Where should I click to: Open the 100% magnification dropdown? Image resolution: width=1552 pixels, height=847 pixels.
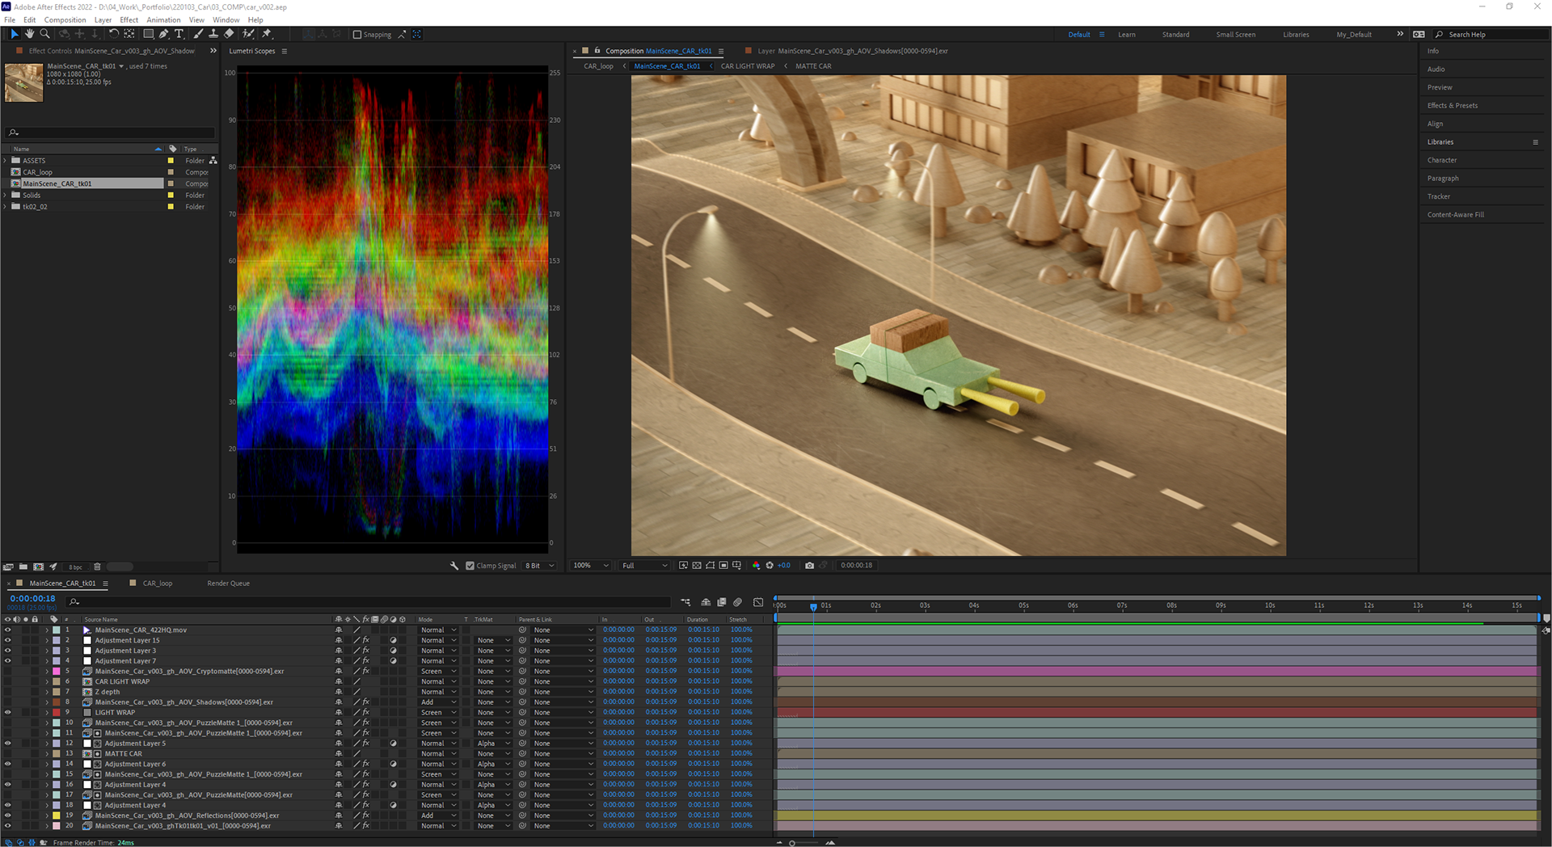point(591,566)
